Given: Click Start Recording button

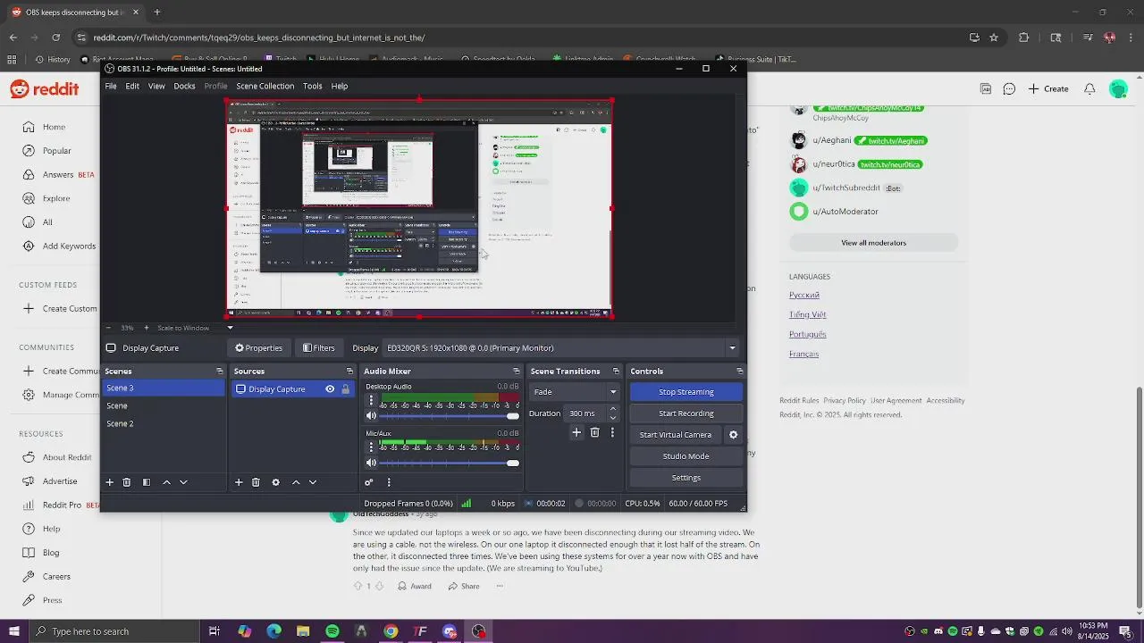Looking at the screenshot, I should [686, 413].
